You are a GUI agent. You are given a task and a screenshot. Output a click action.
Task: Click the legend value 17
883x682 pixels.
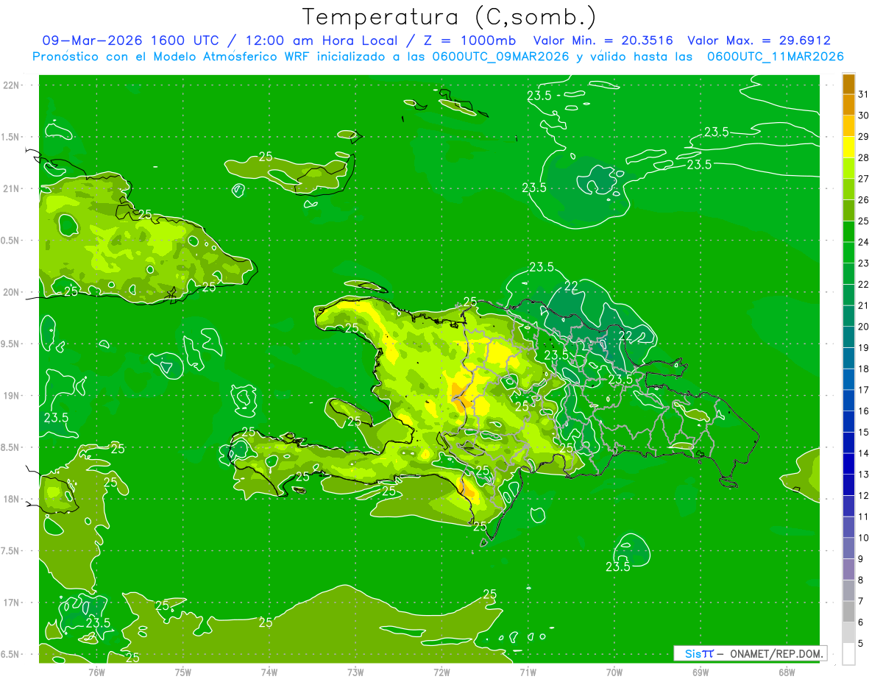(864, 390)
